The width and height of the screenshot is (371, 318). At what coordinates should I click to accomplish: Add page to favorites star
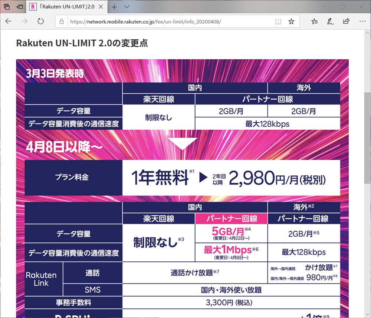pyautogui.click(x=291, y=22)
